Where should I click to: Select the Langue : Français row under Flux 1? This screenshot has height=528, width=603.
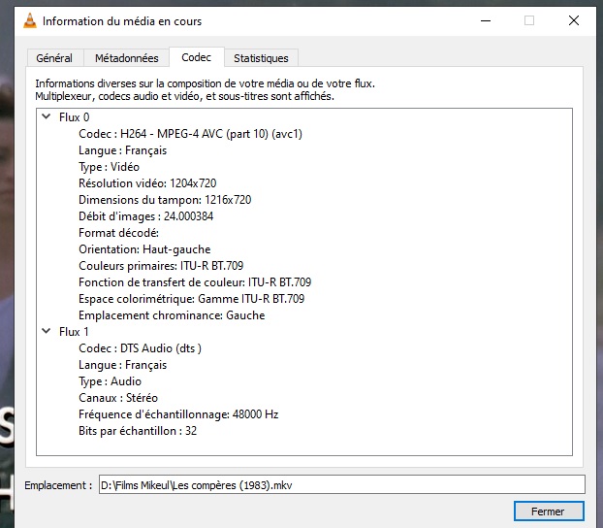tap(123, 365)
